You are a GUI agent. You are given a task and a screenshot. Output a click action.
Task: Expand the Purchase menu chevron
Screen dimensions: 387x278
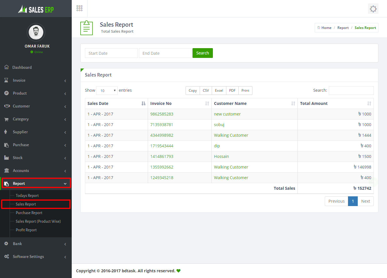point(65,145)
